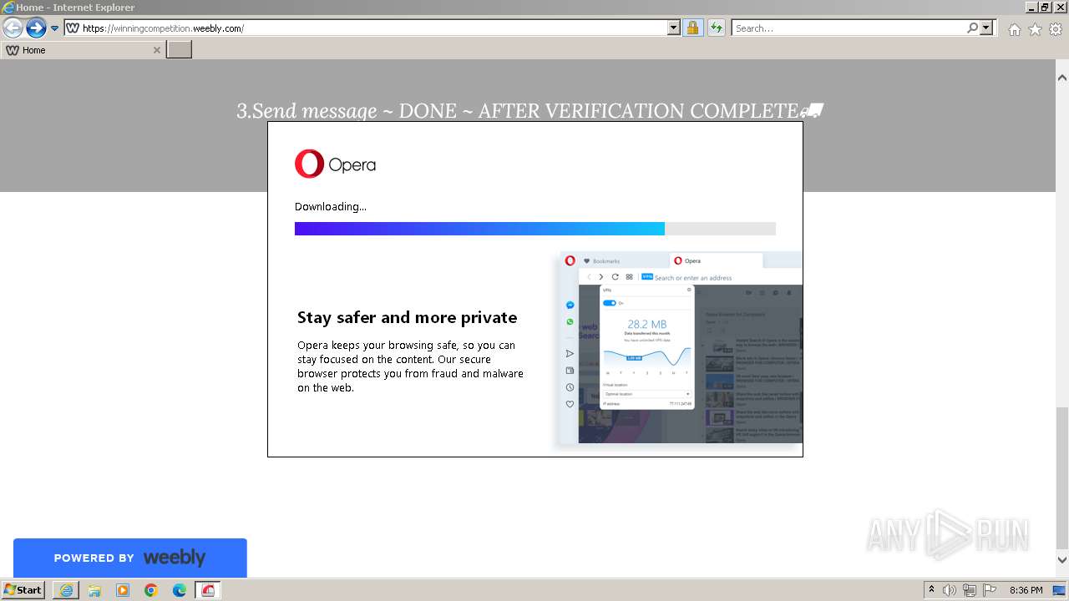Viewport: 1069px width, 601px height.
Task: Click the Opera browser preview image
Action: point(680,349)
